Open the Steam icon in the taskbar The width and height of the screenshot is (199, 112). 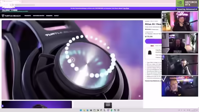115,110
